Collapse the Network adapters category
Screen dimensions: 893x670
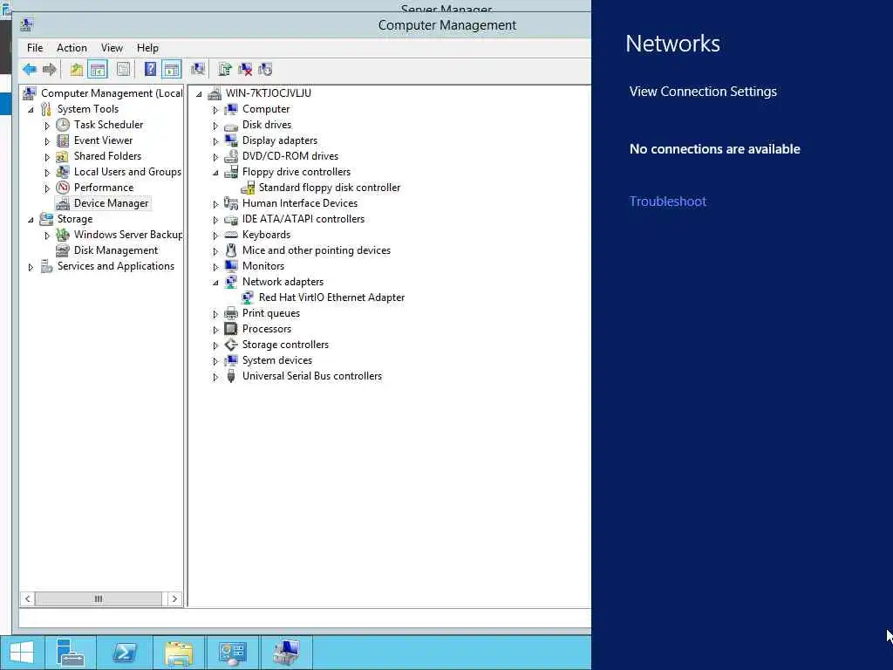[215, 282]
